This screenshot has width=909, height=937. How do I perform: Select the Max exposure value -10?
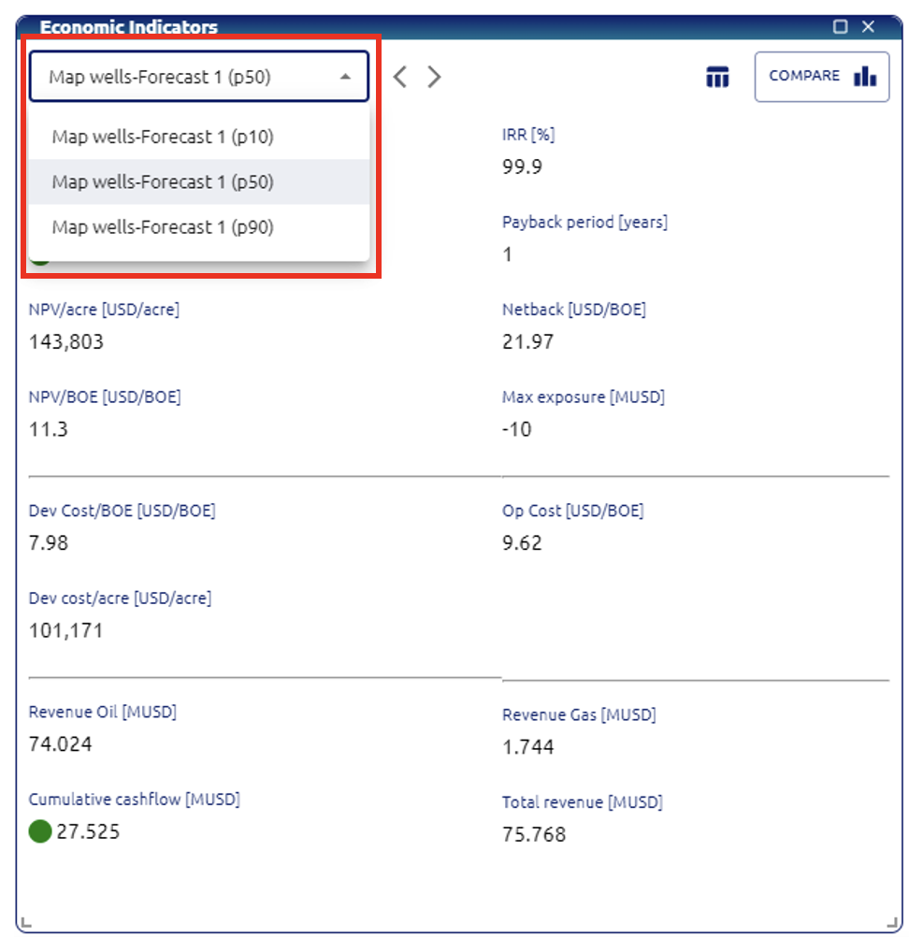[x=516, y=430]
